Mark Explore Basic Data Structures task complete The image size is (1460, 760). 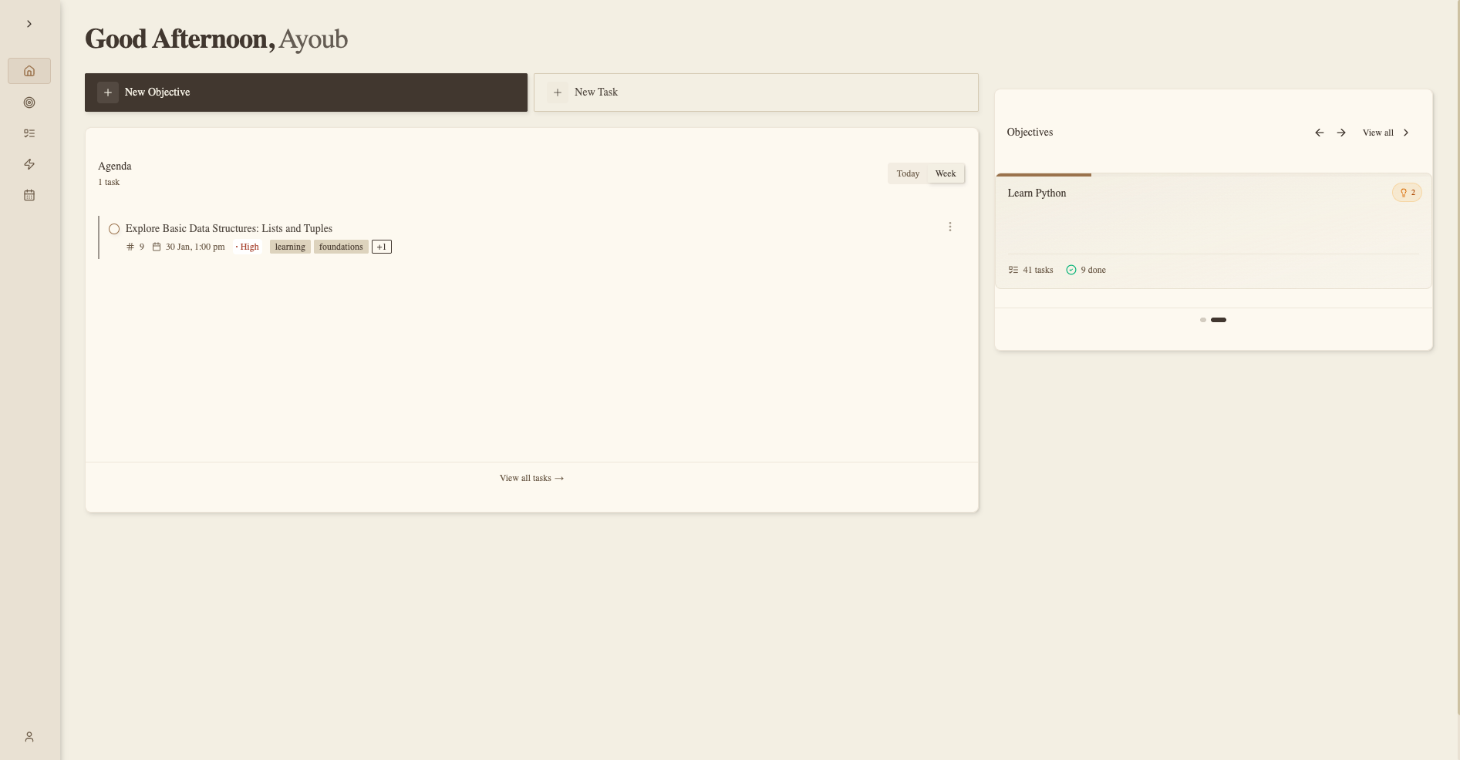tap(114, 229)
